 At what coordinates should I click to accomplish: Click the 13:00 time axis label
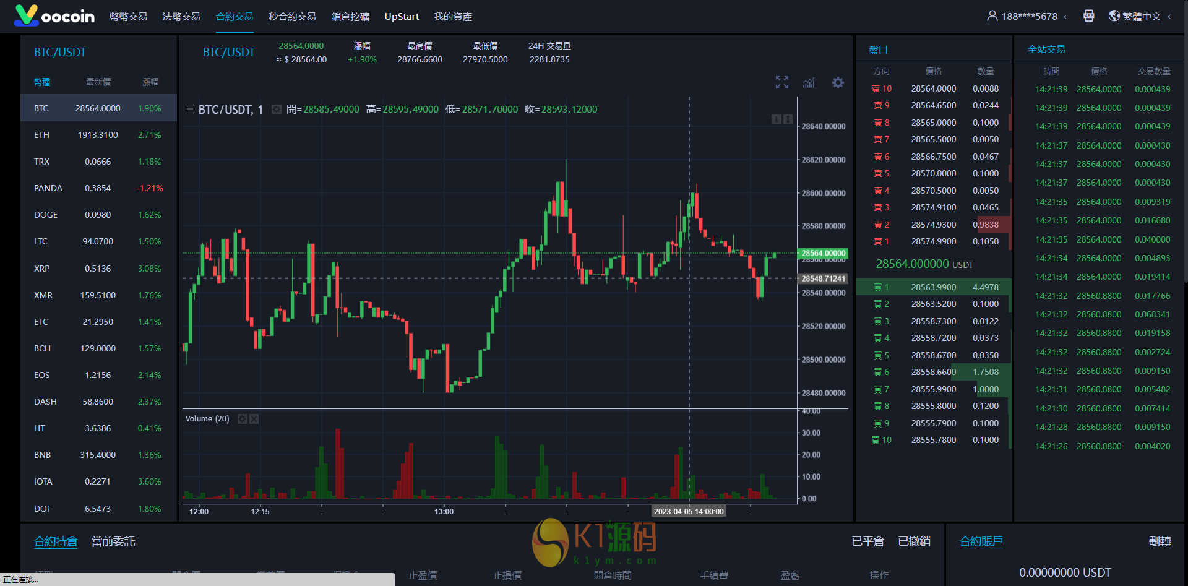[444, 512]
